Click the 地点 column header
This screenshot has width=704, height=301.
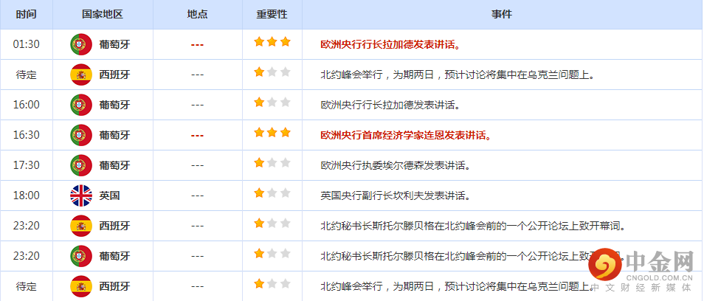(197, 14)
